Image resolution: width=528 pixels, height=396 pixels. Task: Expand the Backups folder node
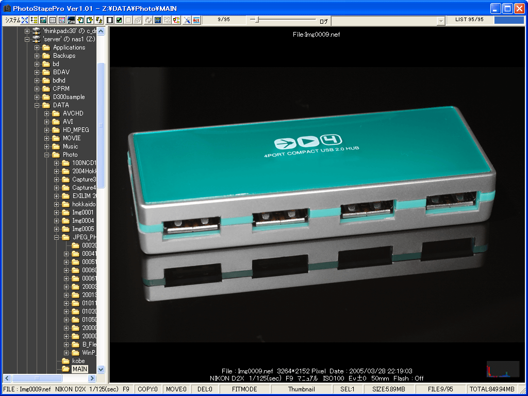tap(37, 56)
